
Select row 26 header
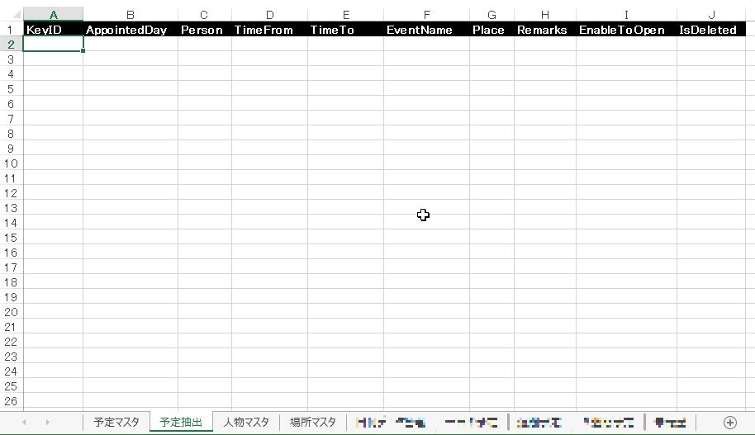[11, 401]
